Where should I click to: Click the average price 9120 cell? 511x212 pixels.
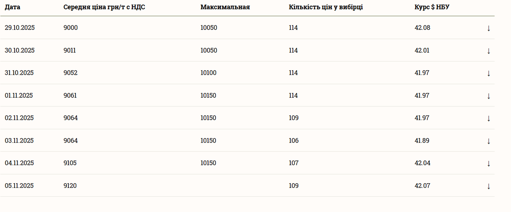click(70, 186)
